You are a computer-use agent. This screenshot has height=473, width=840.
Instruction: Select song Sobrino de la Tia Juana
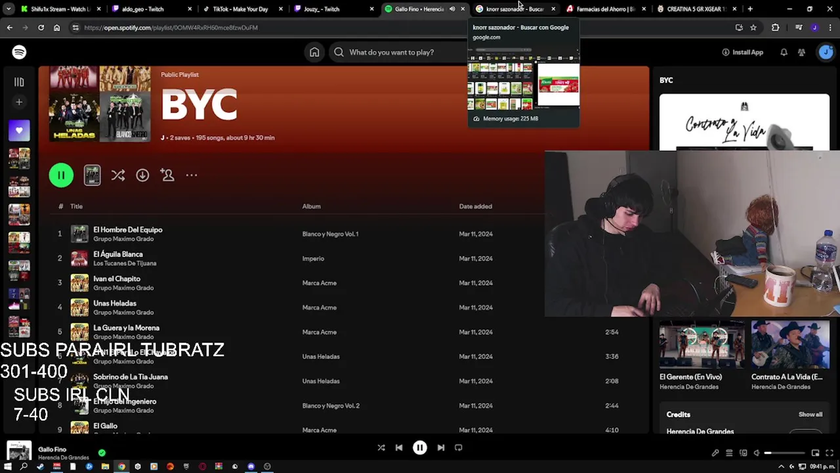click(x=130, y=377)
